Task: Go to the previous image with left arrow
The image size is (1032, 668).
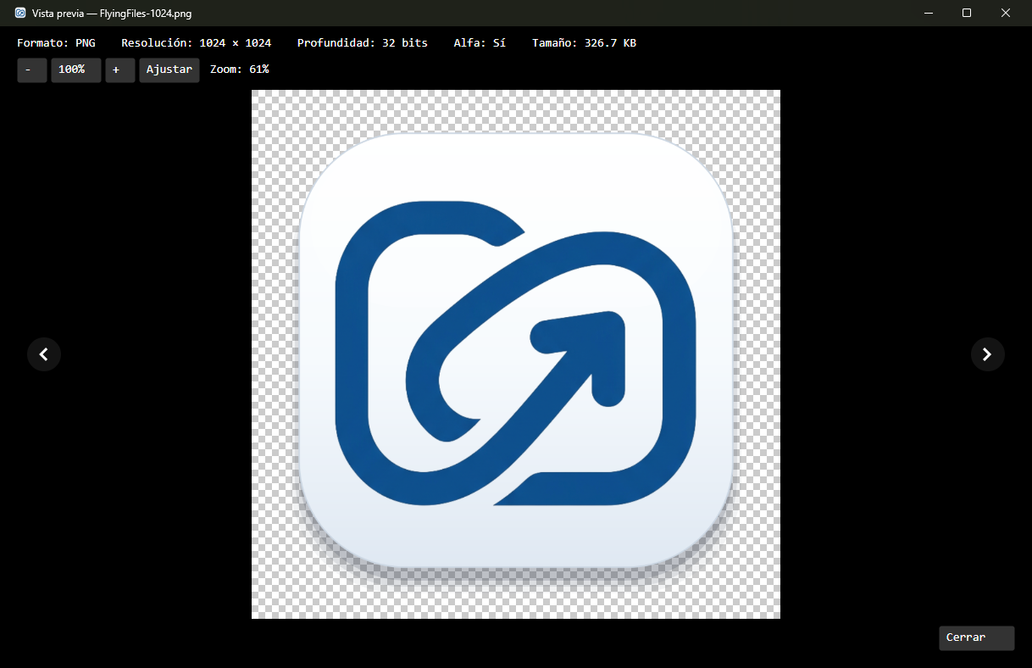Action: (44, 354)
